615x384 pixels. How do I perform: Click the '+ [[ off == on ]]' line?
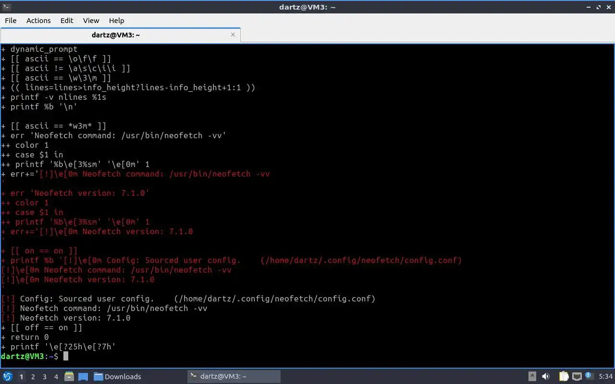click(42, 327)
